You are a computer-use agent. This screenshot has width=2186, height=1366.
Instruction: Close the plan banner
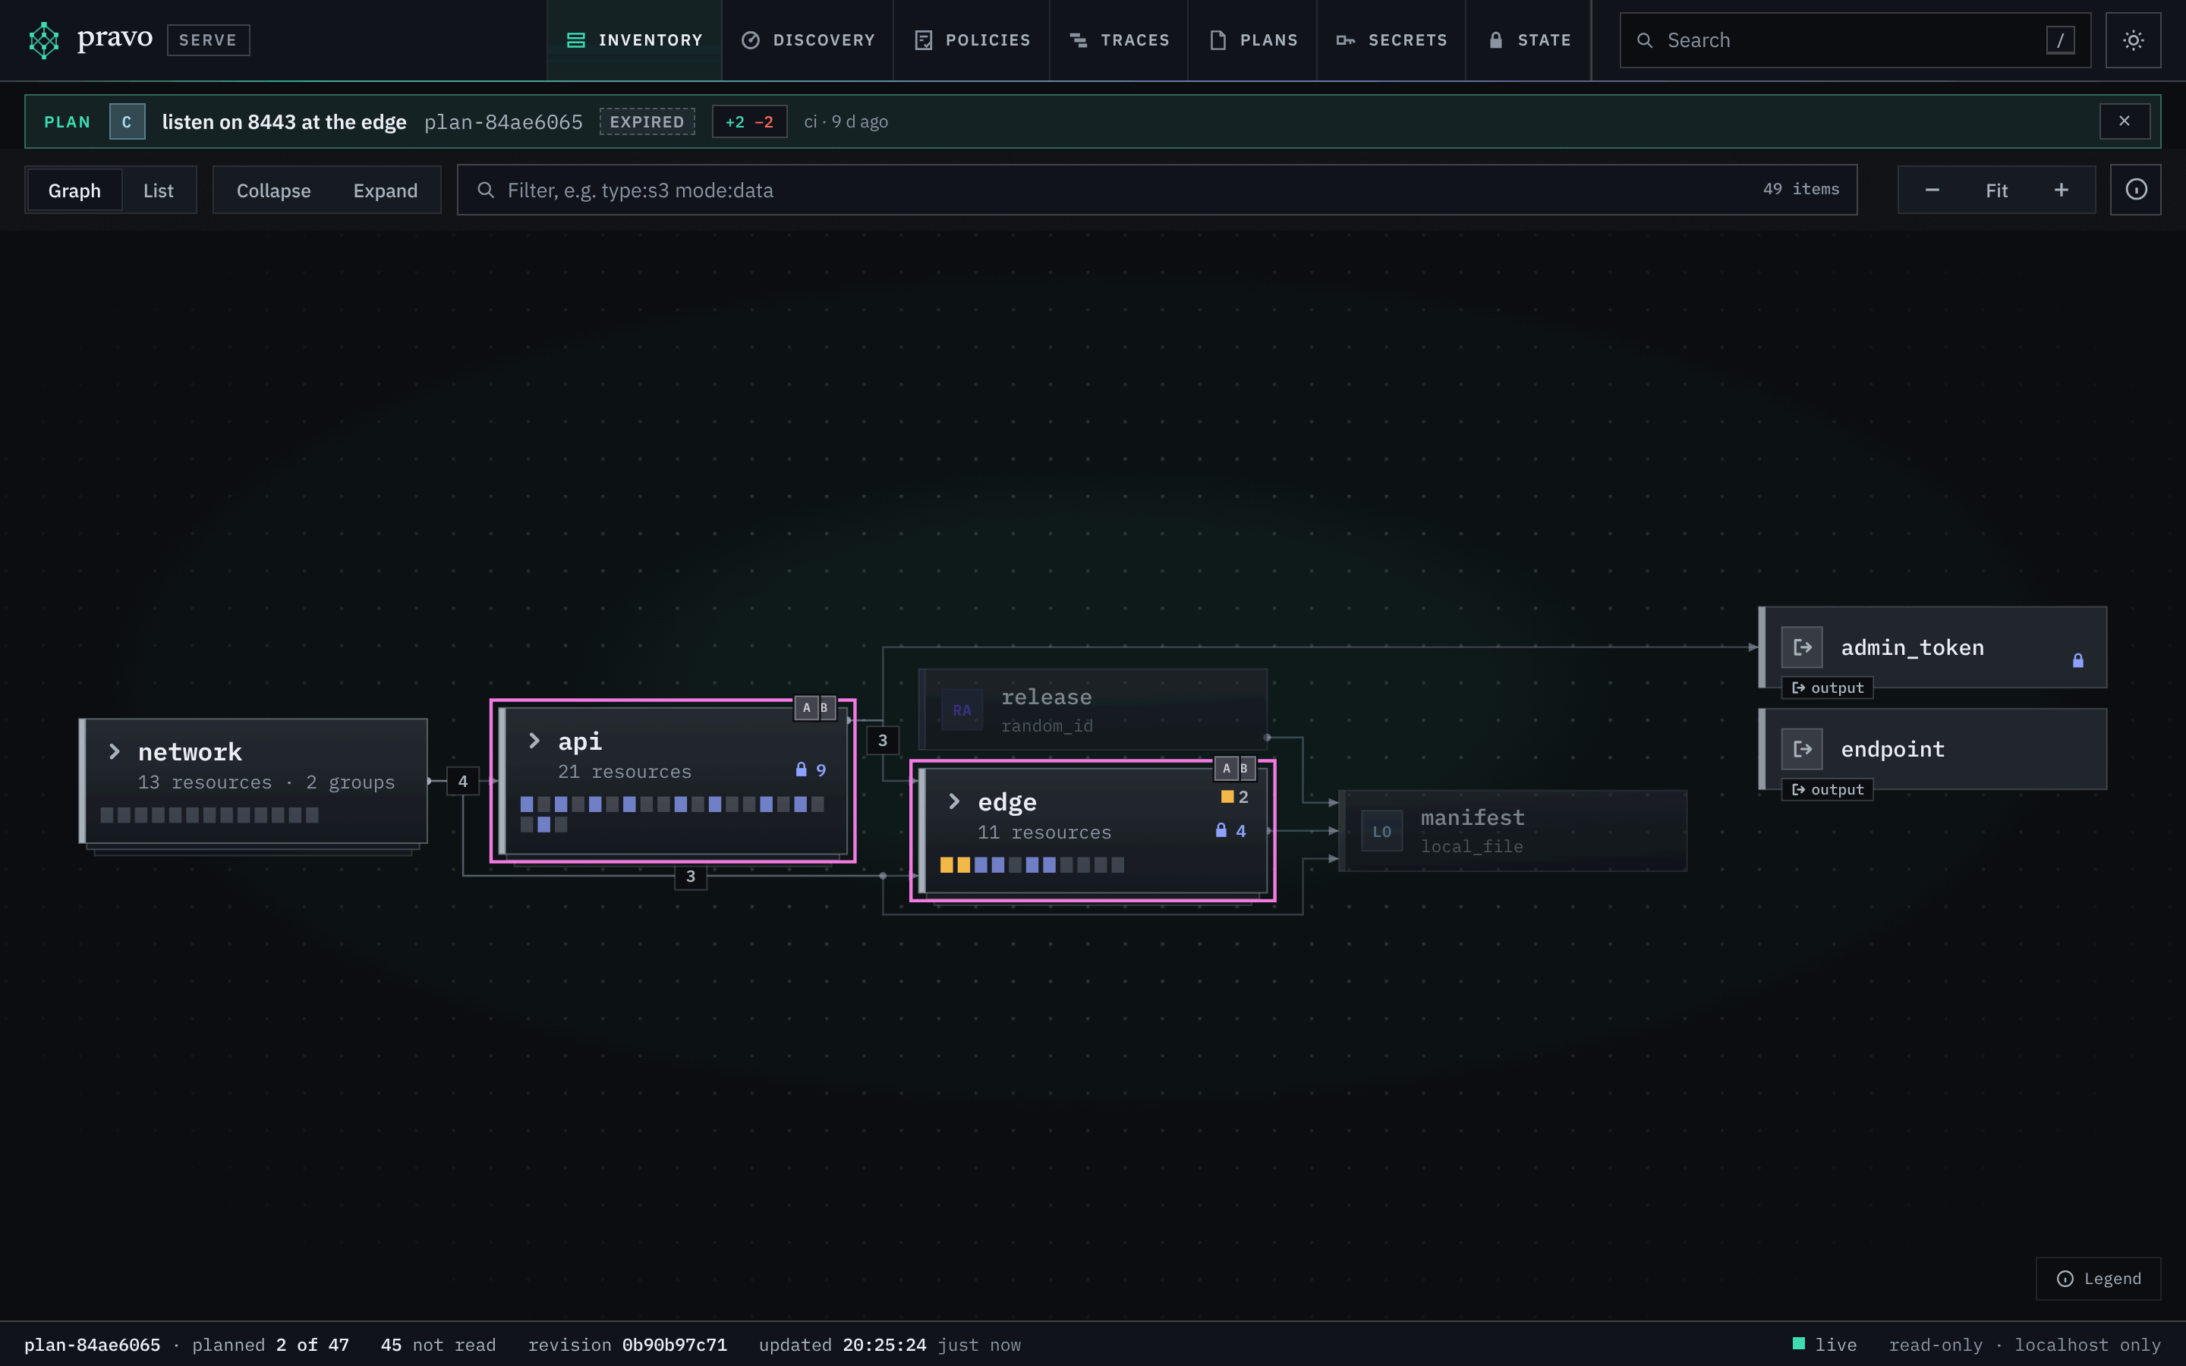coord(2125,121)
